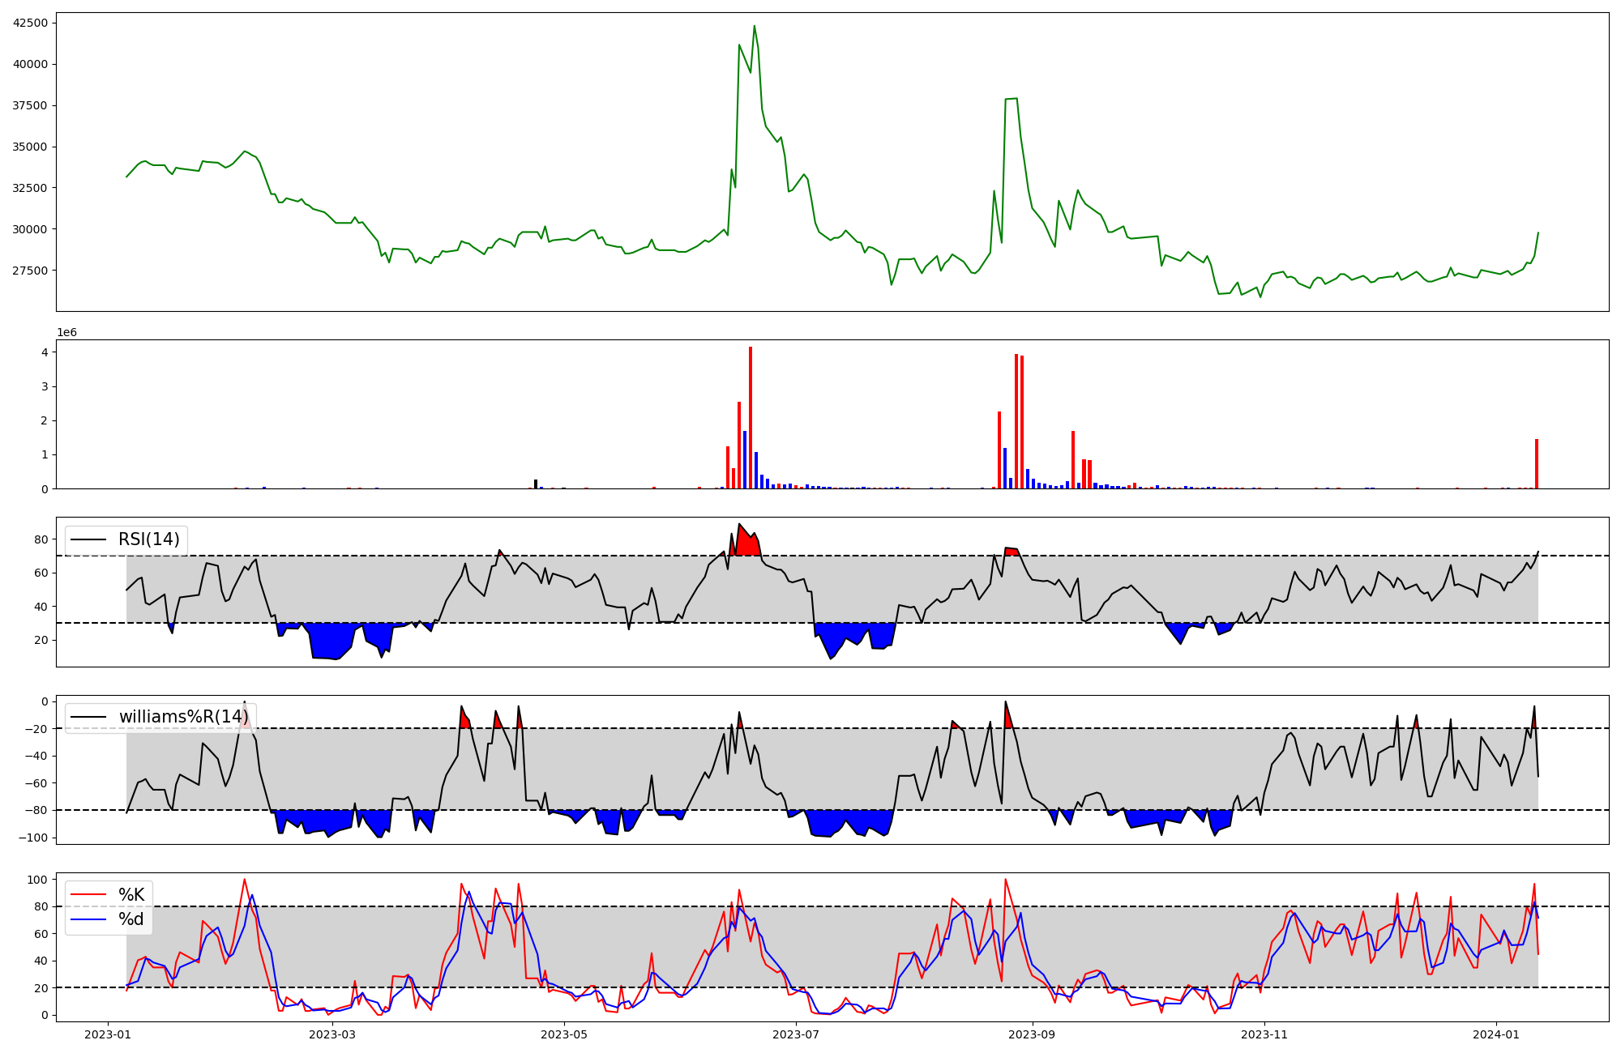Screen dimensions: 1621x1053
Task: Click the last red volume bar in January 2024
Action: [x=1536, y=464]
